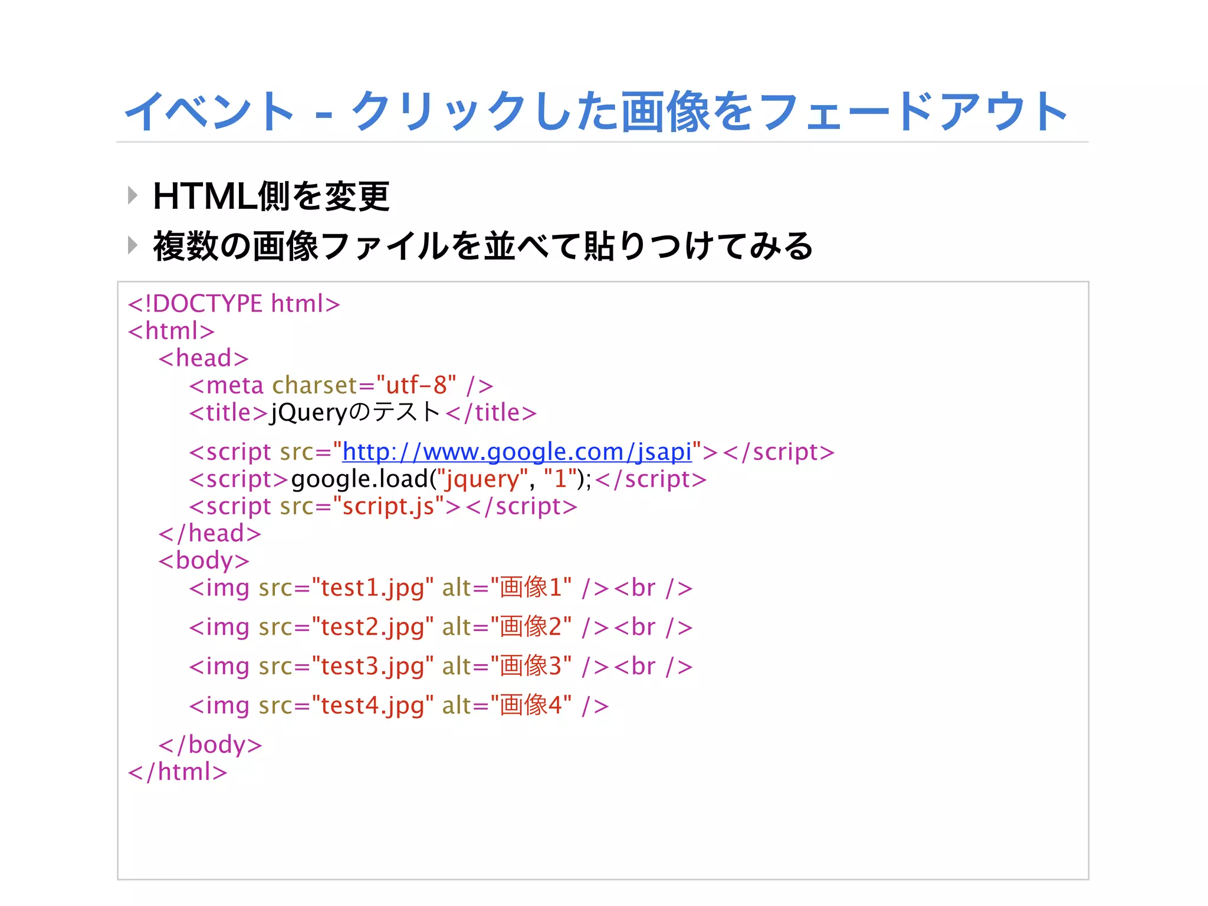
Task: Click the opening <html> tag line
Action: (171, 331)
